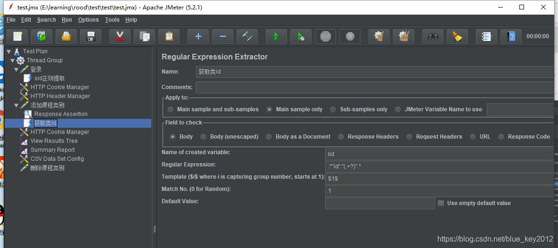Select Response Headers radio
558x248 pixels.
[341, 137]
